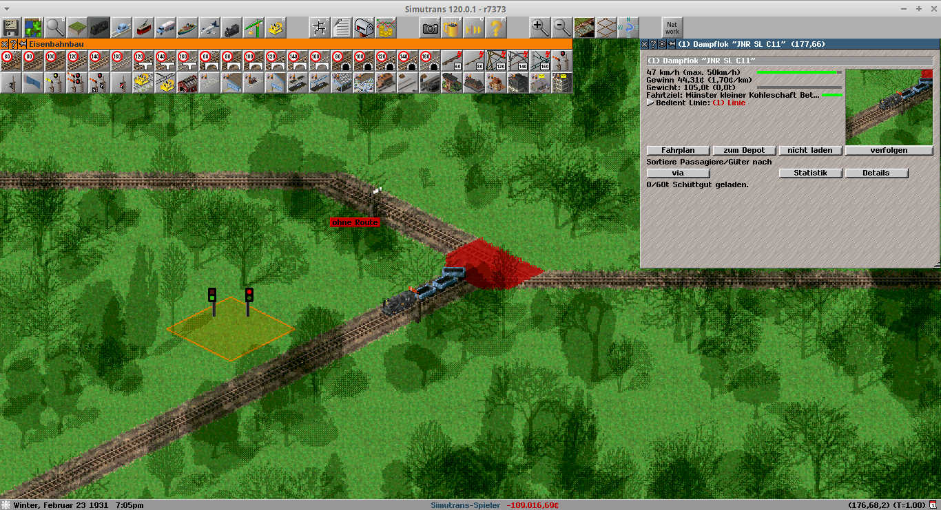This screenshot has width=941, height=510.
Task: Expand the 'Bedient Linie' triangle
Action: tap(650, 103)
